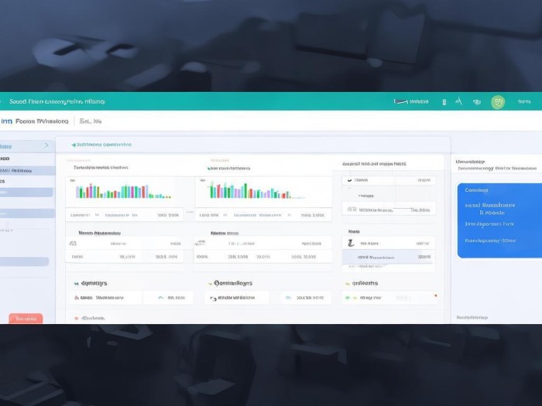Click the wave icon in the bottom-left card

161,298
